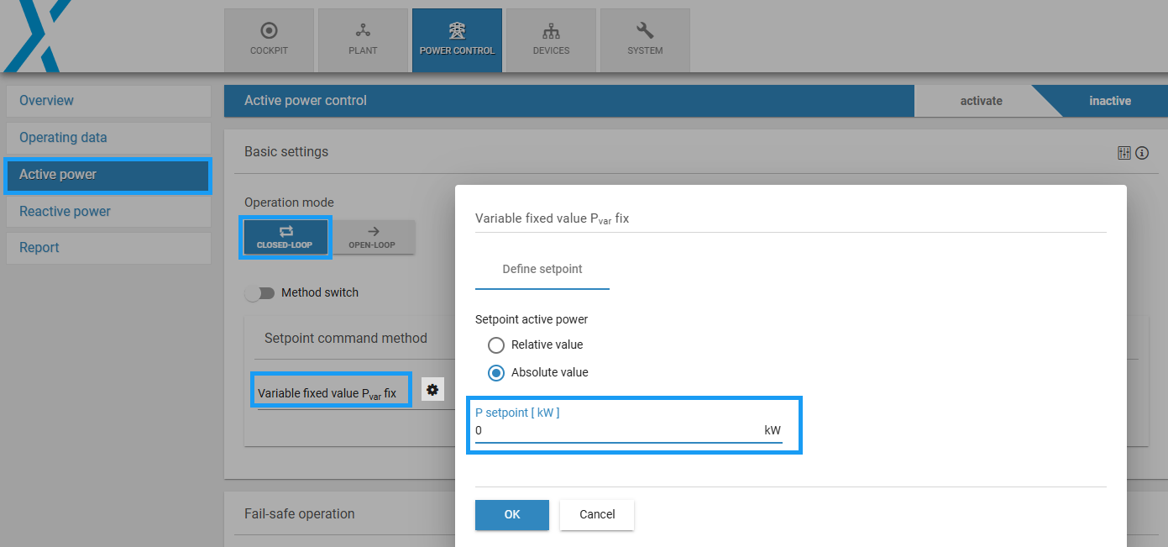Open the System settings section
The width and height of the screenshot is (1168, 547).
644,39
